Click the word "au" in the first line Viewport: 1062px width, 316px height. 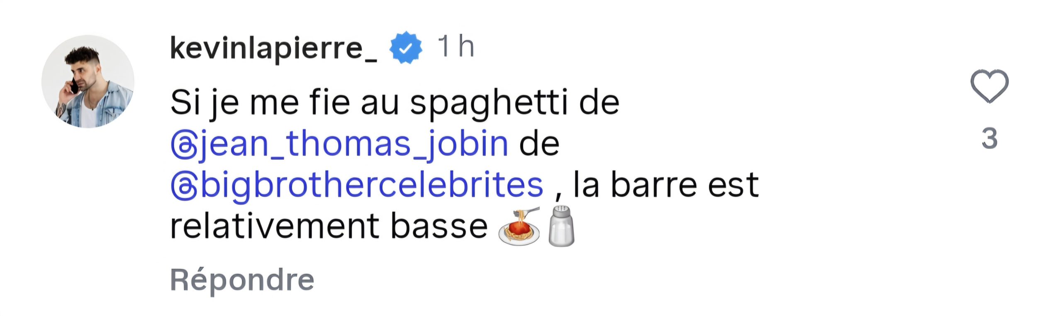point(380,103)
